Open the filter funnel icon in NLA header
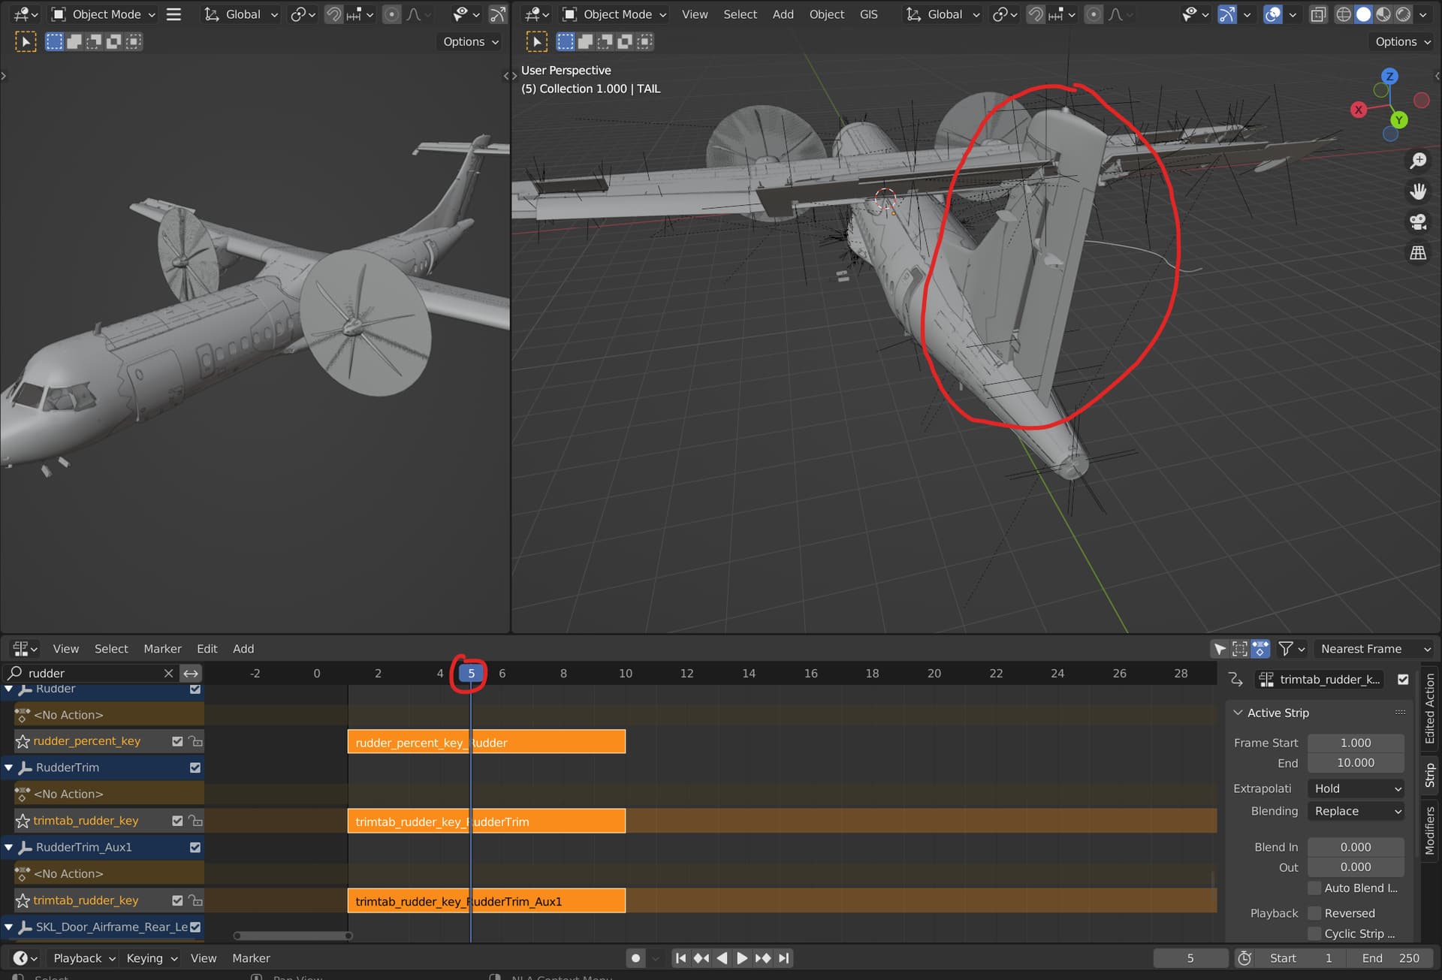The width and height of the screenshot is (1442, 980). (1286, 649)
